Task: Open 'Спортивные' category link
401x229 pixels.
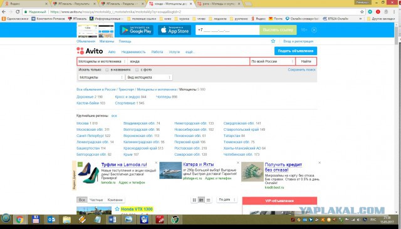Action: point(125,103)
